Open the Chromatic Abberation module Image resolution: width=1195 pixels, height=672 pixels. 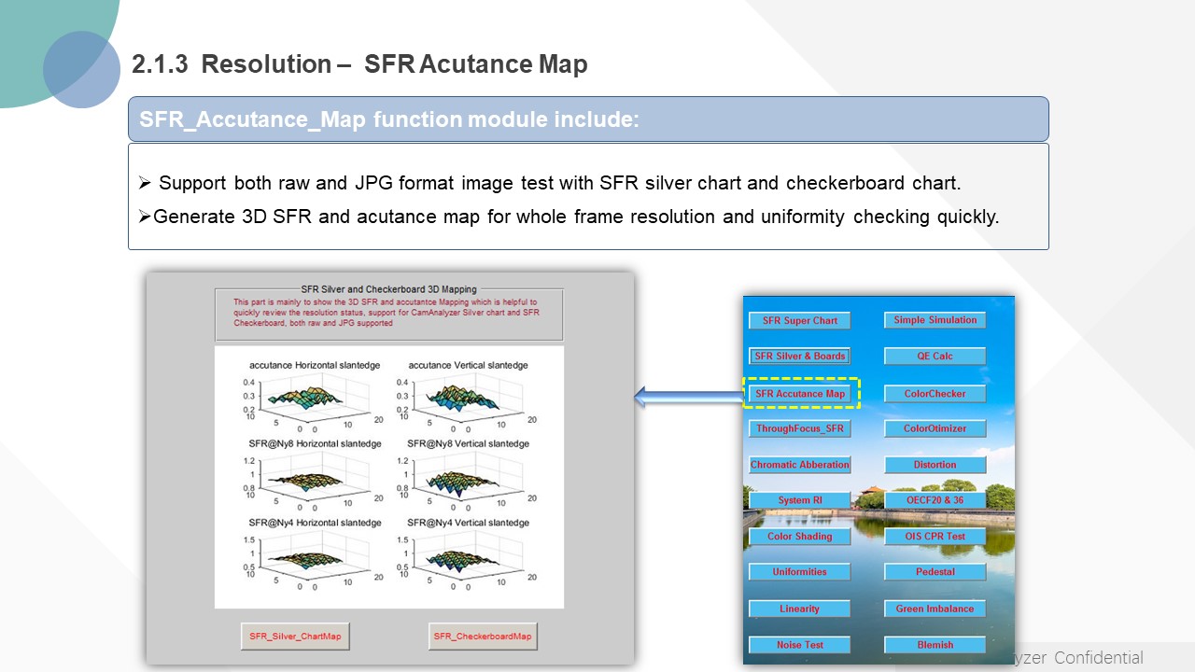tap(800, 465)
